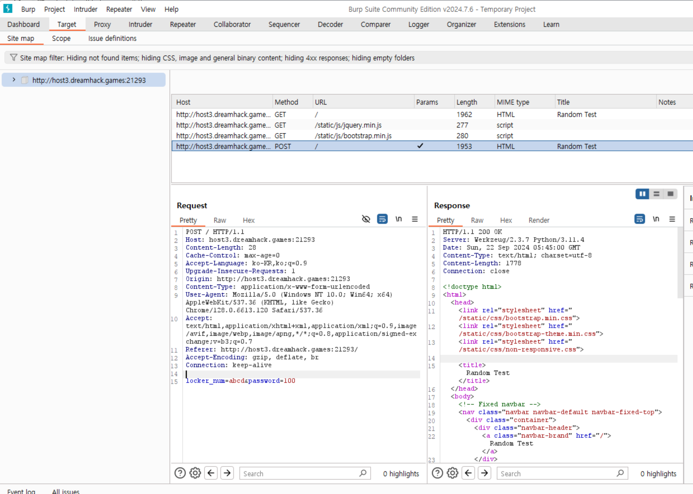Open Request panel hamburger options menu
The height and width of the screenshot is (494, 693).
(x=415, y=219)
